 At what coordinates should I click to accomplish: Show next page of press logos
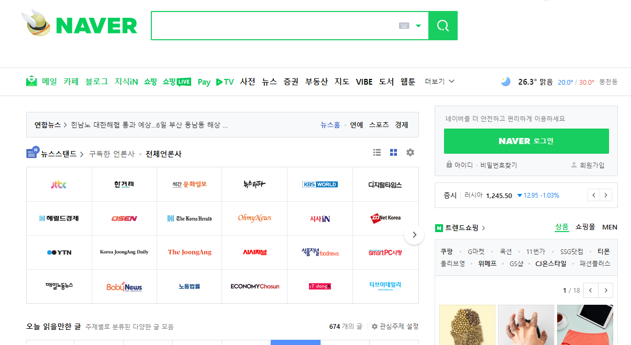414,235
